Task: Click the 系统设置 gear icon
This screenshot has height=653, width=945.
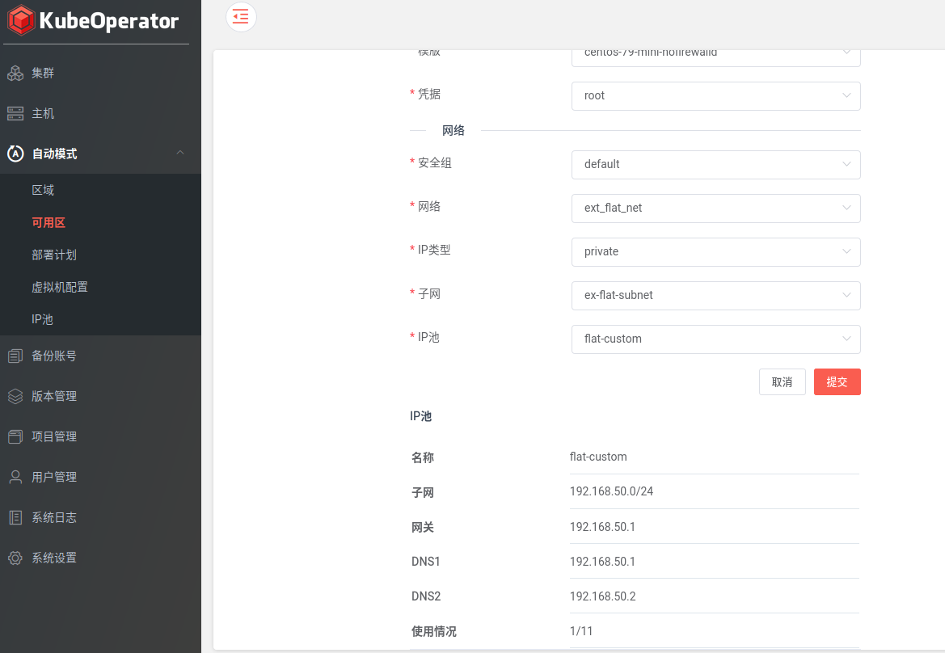Action: point(15,558)
